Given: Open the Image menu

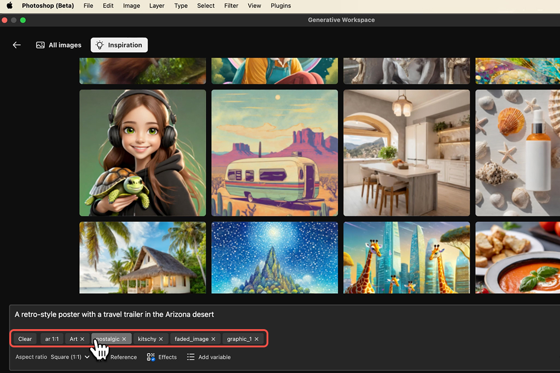Looking at the screenshot, I should (x=132, y=6).
